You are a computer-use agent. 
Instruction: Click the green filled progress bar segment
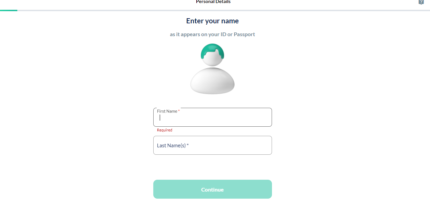(x=9, y=10)
